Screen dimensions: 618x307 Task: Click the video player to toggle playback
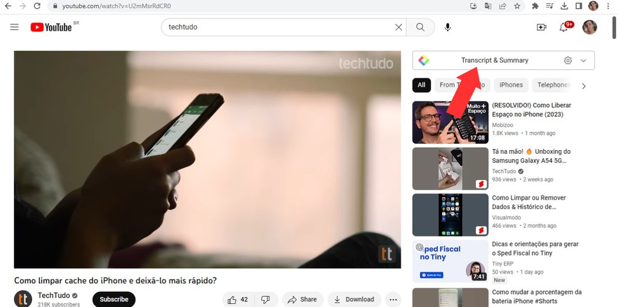(x=207, y=159)
